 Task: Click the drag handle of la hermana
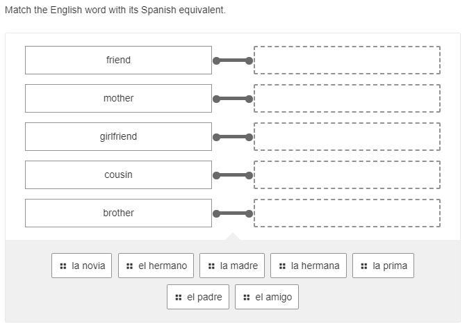tap(282, 266)
